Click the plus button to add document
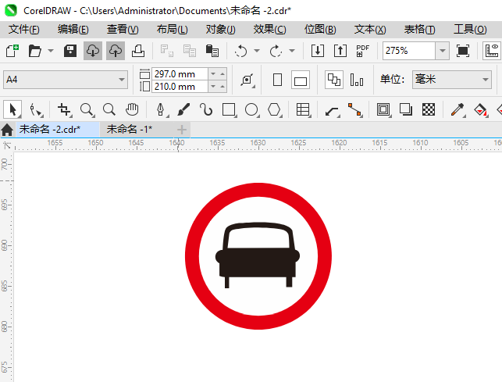Image resolution: width=502 pixels, height=382 pixels. [x=182, y=130]
